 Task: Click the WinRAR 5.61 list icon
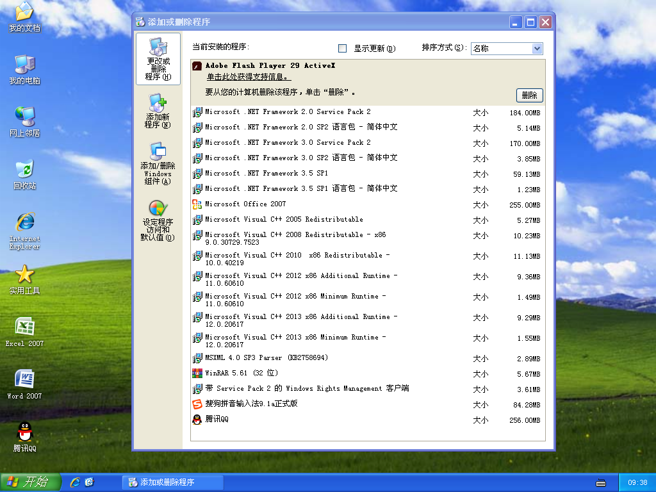pyautogui.click(x=197, y=373)
